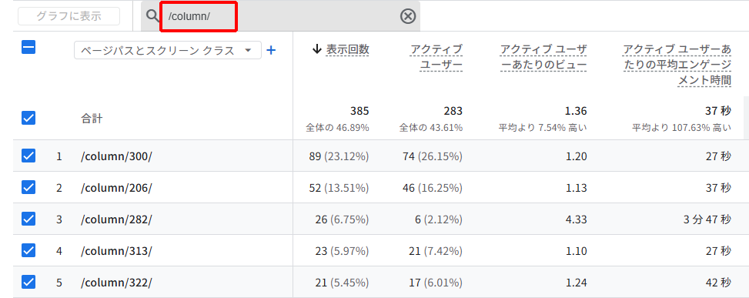Clear the /column/ search filter
Image resolution: width=749 pixels, height=298 pixels.
click(x=407, y=17)
